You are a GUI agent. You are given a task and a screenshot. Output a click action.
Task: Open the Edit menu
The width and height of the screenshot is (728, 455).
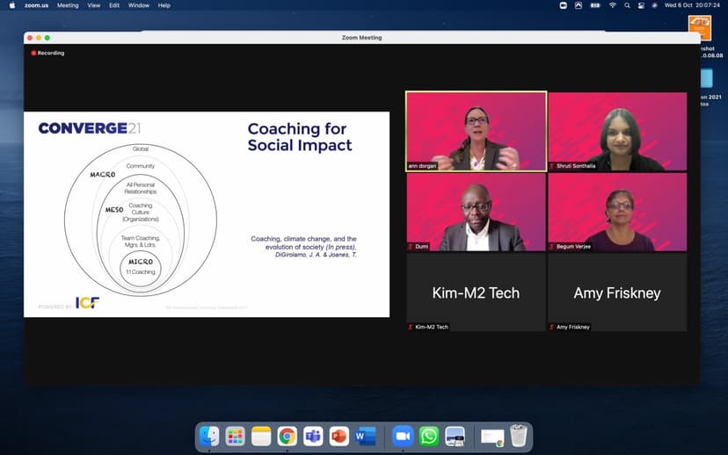tap(114, 5)
